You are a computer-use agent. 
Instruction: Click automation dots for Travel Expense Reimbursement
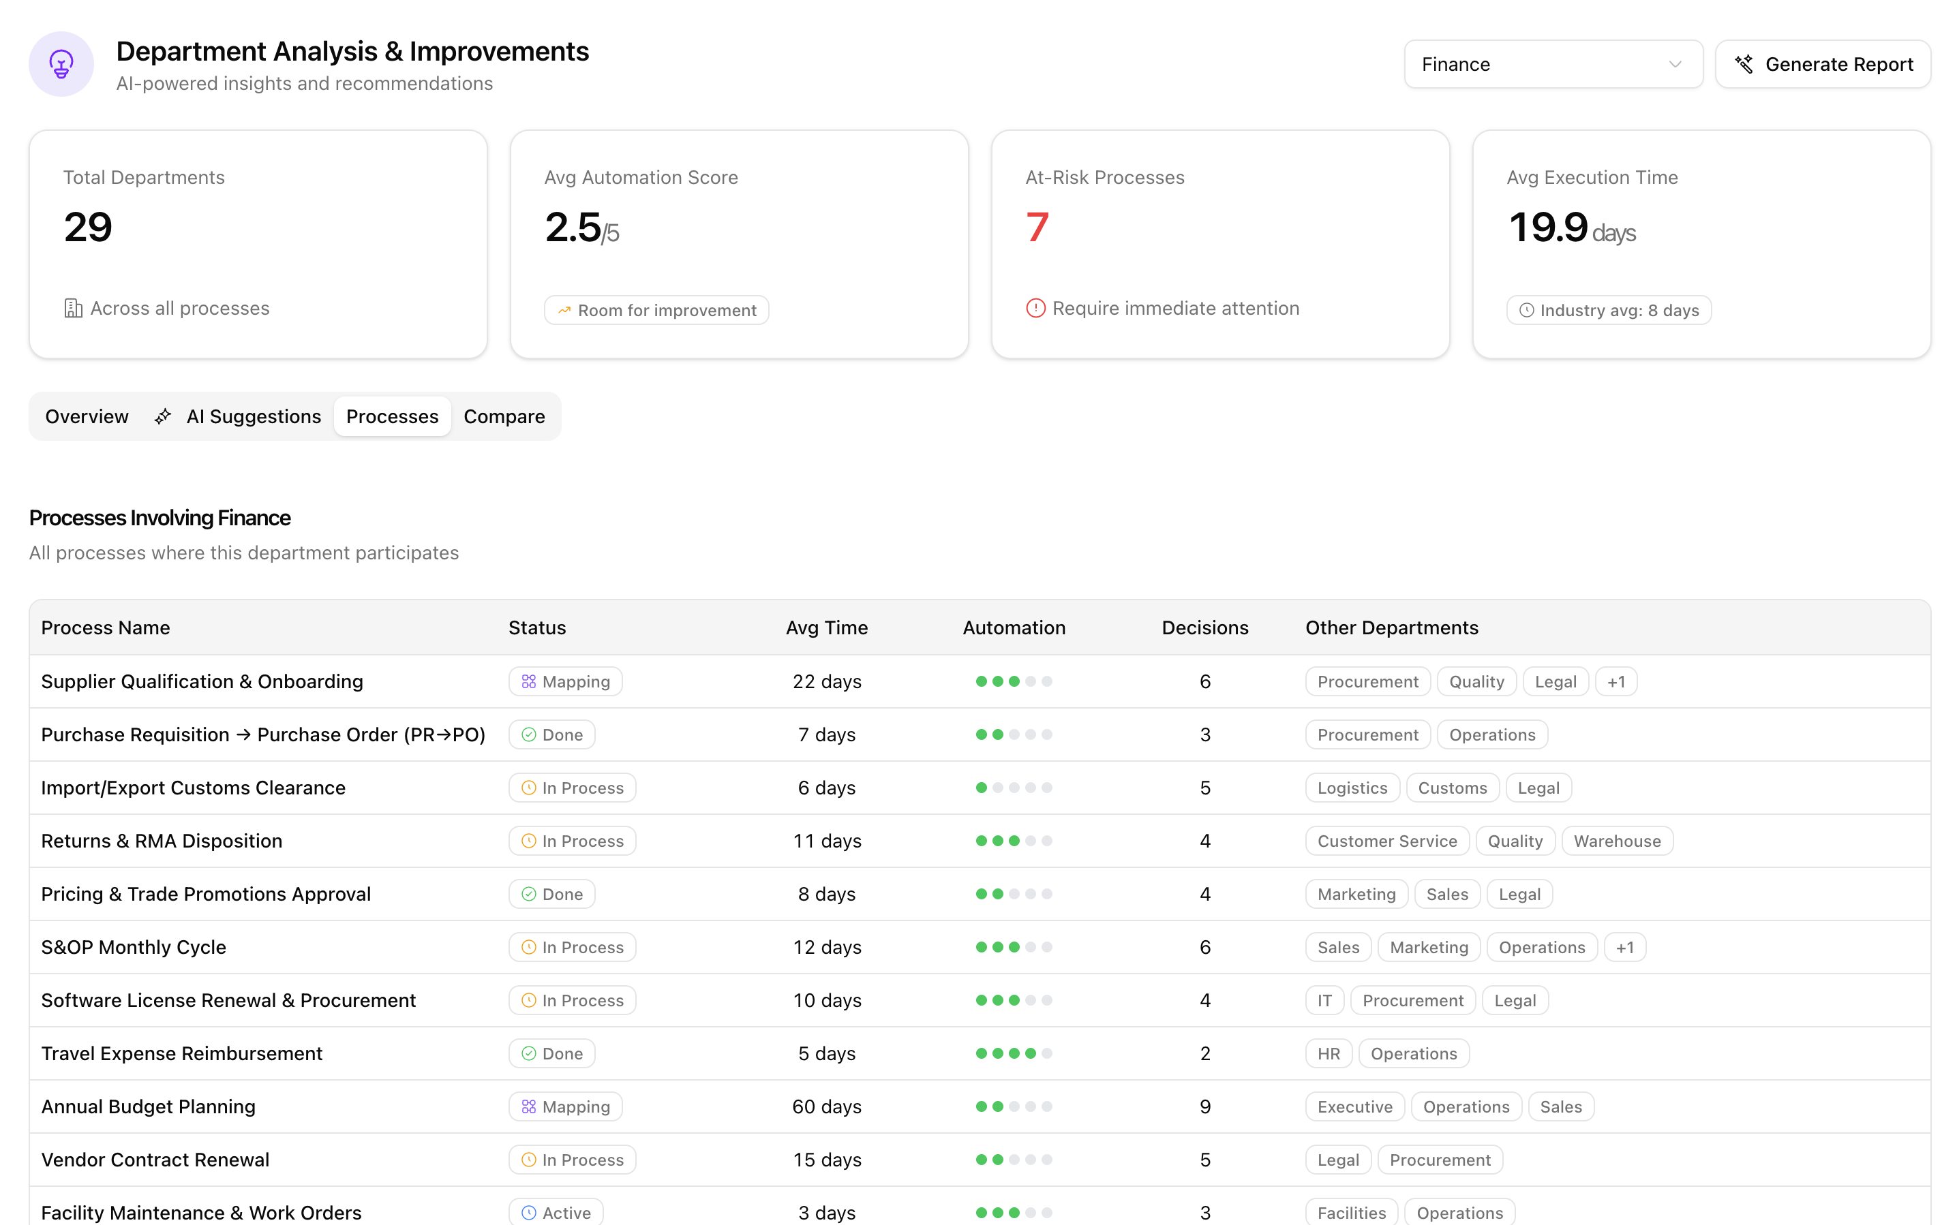tap(1014, 1053)
